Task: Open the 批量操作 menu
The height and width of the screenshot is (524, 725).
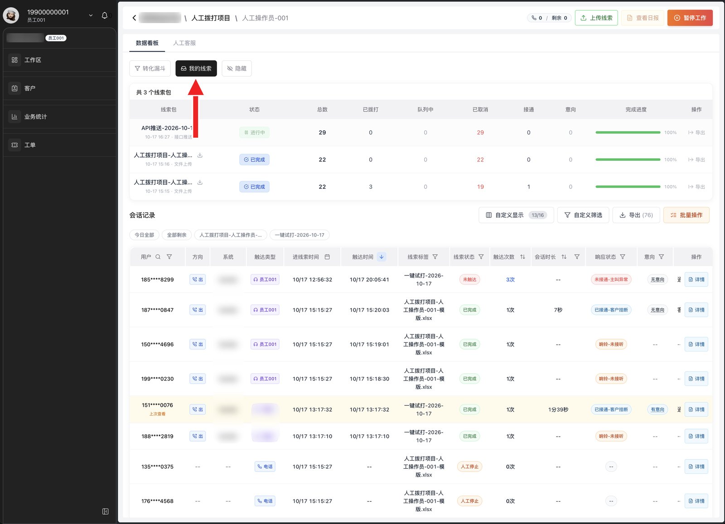Action: 686,215
